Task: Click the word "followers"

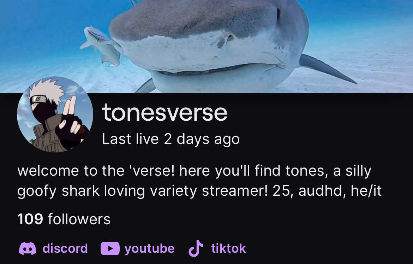Action: [x=79, y=219]
